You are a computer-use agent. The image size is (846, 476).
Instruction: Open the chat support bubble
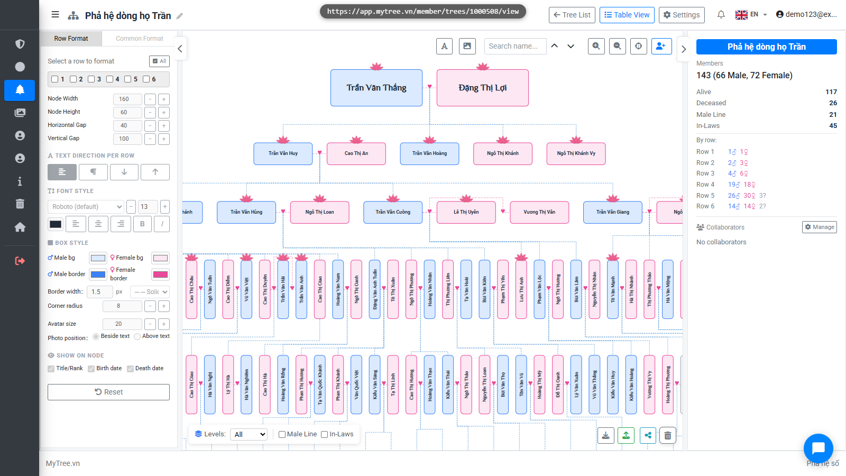tap(818, 448)
